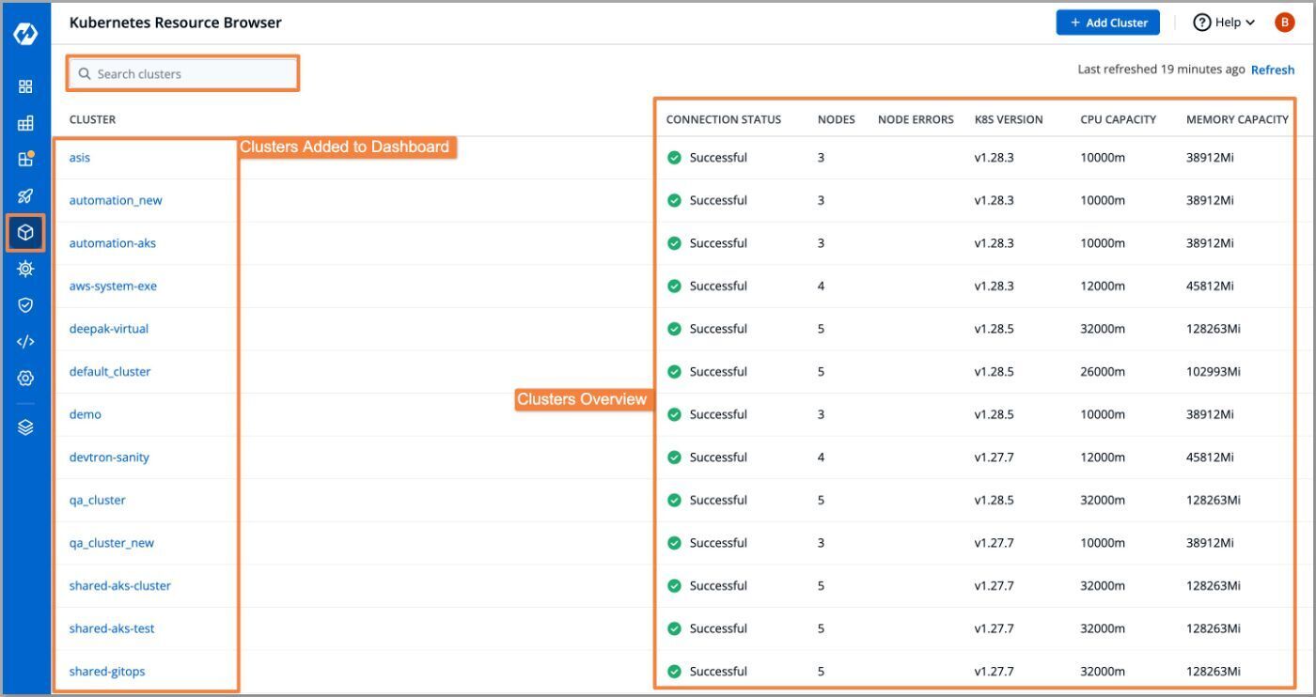Open the code snippets sidebar icon
1316x697 pixels.
[25, 341]
